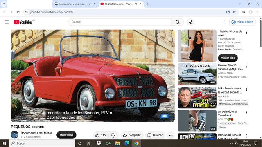
Task: Open Renault Clio 16 válvulas thumbnail
Action: click(x=197, y=74)
